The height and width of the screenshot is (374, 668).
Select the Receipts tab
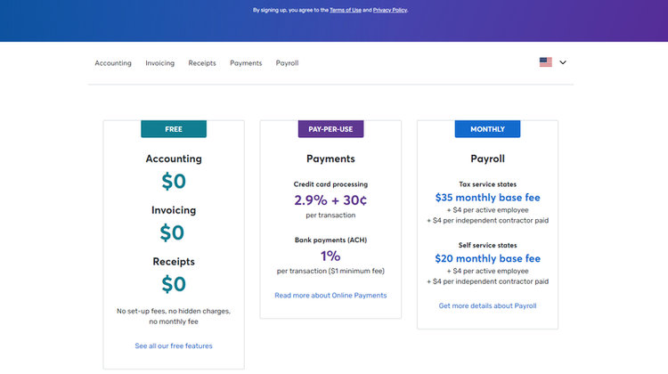point(202,63)
